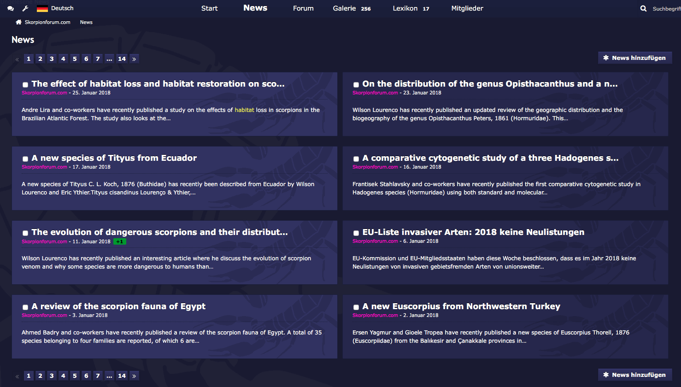Image resolution: width=681 pixels, height=387 pixels.
Task: Click the search magnifier icon
Action: click(643, 9)
